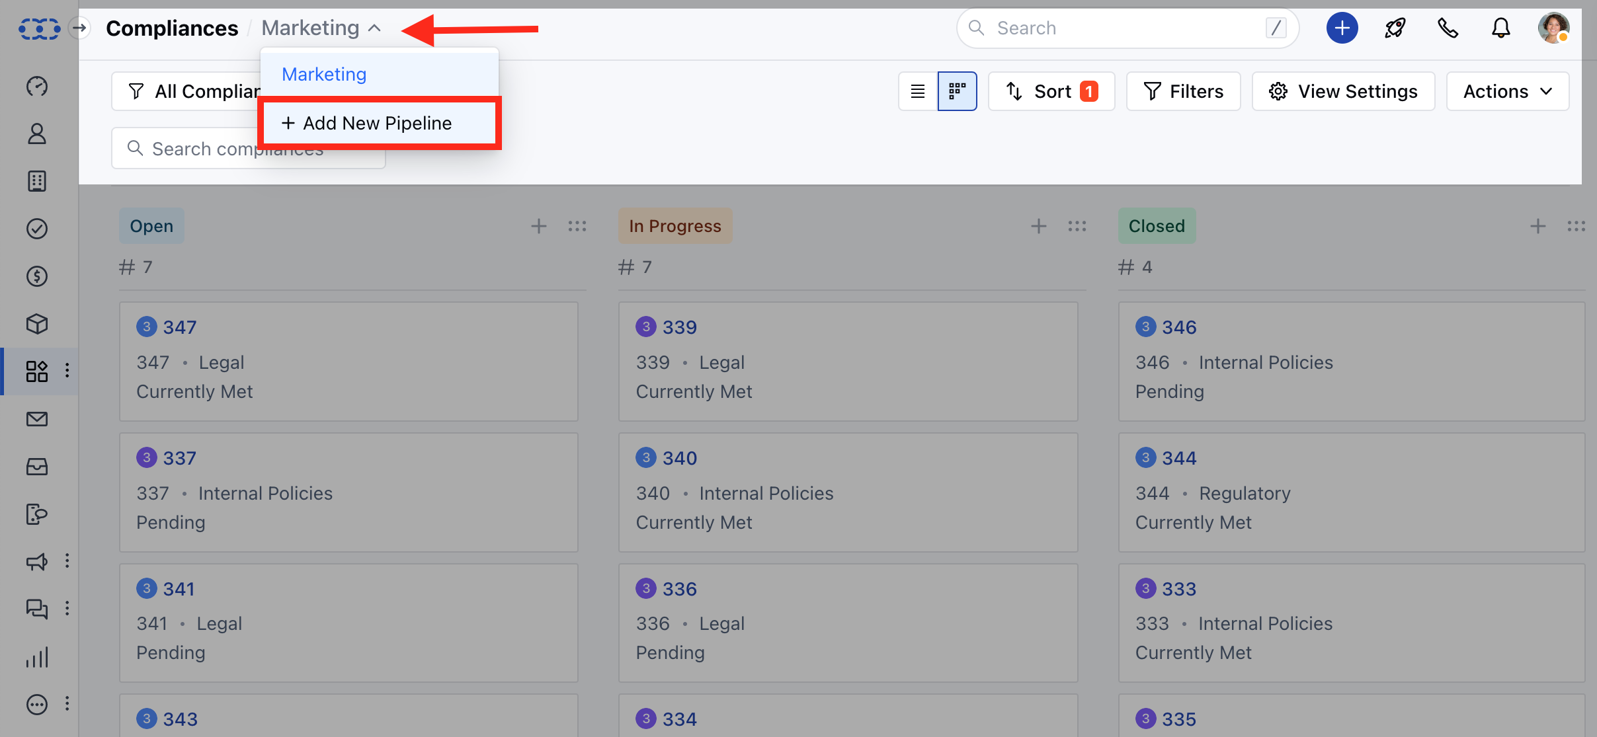Open the All Compliances filter dropdown
1597x737 pixels.
point(186,91)
